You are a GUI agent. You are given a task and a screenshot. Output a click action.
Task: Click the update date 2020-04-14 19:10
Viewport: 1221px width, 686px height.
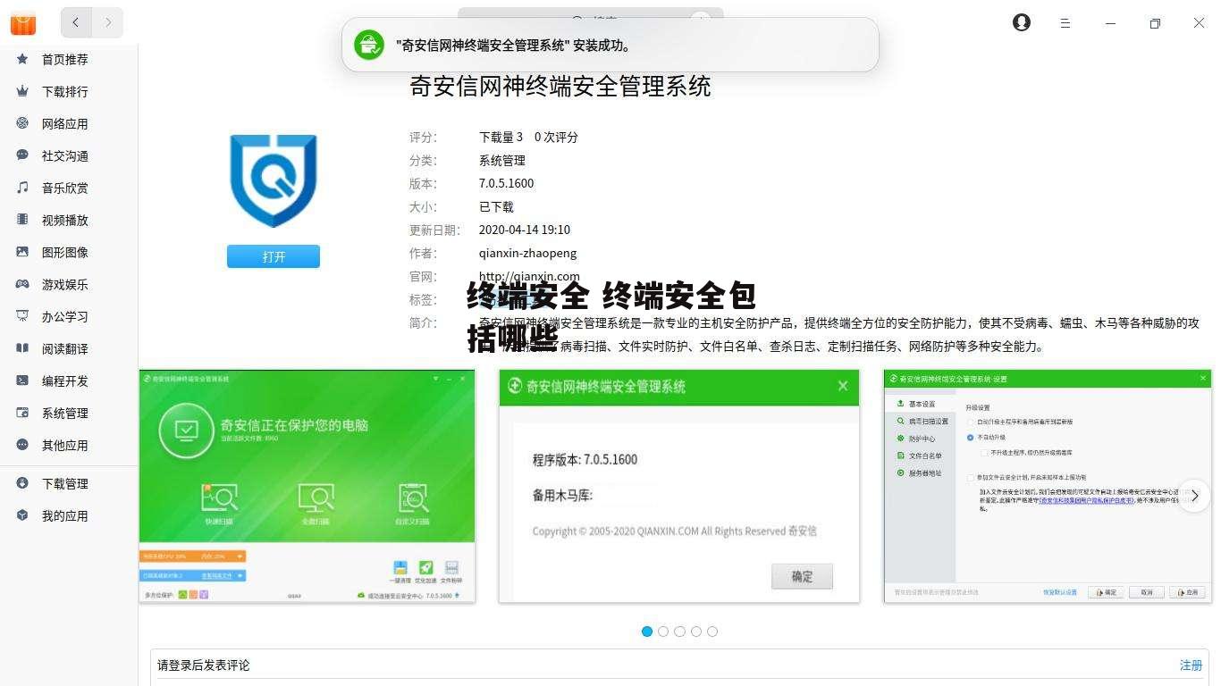pyautogui.click(x=525, y=230)
